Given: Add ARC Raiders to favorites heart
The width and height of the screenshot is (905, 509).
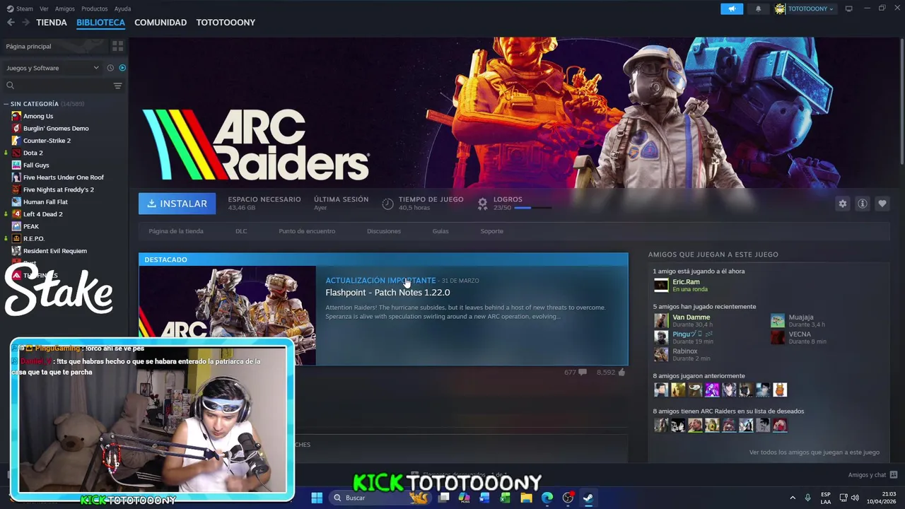Looking at the screenshot, I should [x=882, y=204].
